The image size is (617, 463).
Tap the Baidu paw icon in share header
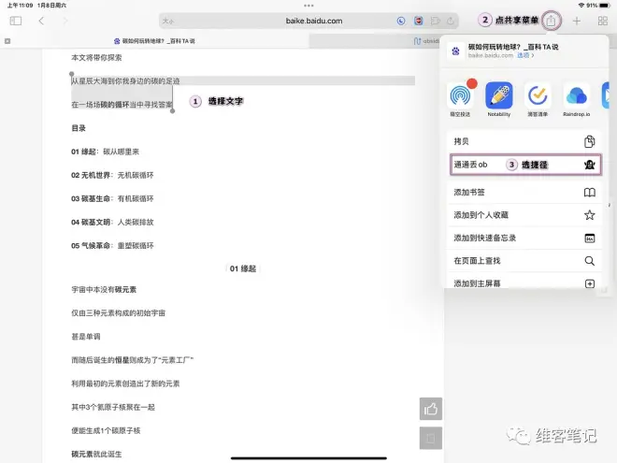coord(455,51)
